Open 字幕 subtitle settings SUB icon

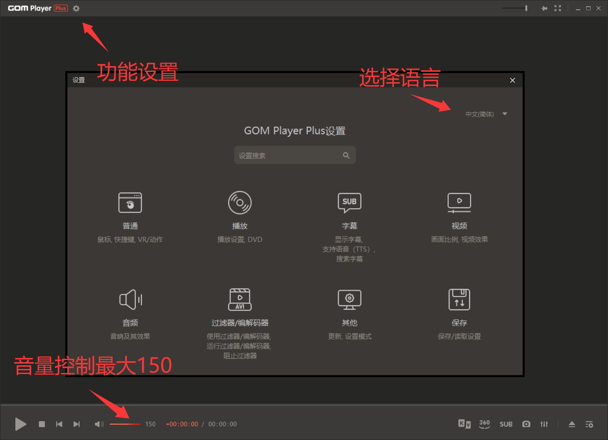point(350,202)
